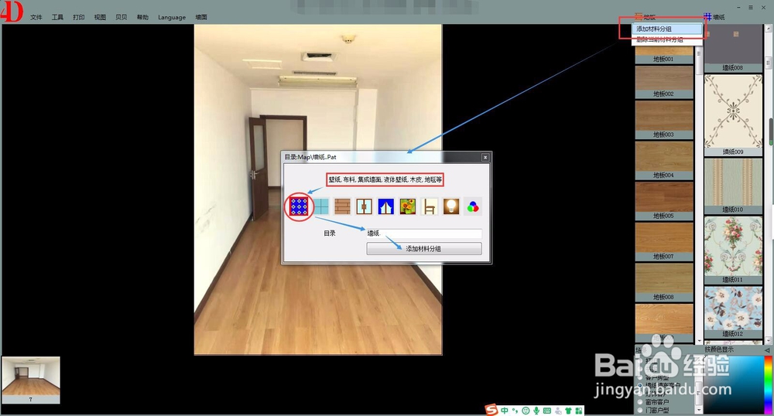Open the green shirt skin icon in IME bar
This screenshot has height=416, width=774.
(568, 410)
